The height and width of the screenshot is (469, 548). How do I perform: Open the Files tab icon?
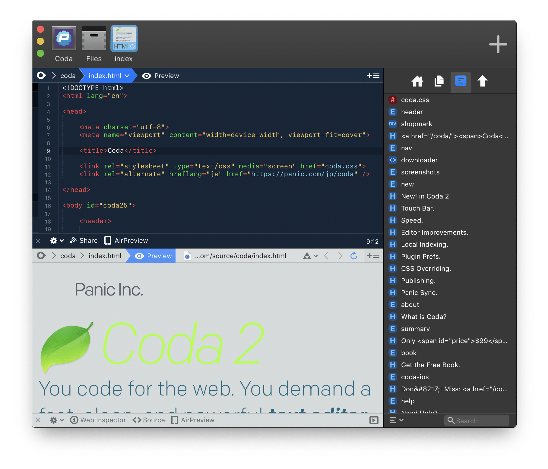point(94,38)
